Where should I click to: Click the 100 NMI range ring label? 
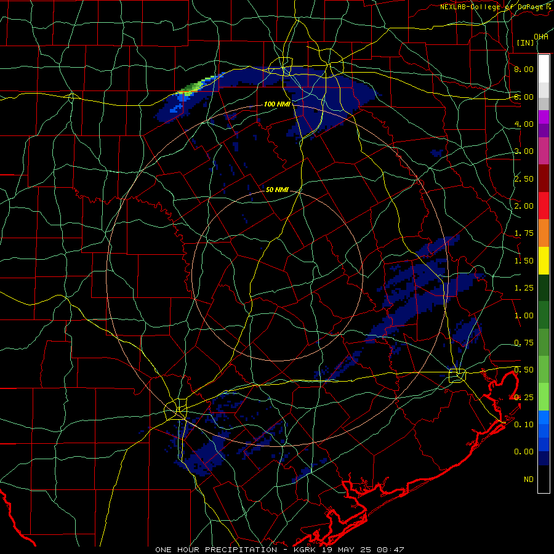[x=277, y=104]
